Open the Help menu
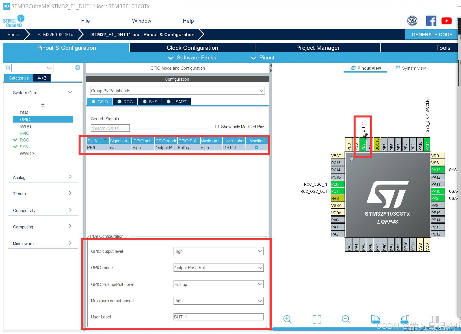Viewport: 461px width, 334px height. click(188, 21)
